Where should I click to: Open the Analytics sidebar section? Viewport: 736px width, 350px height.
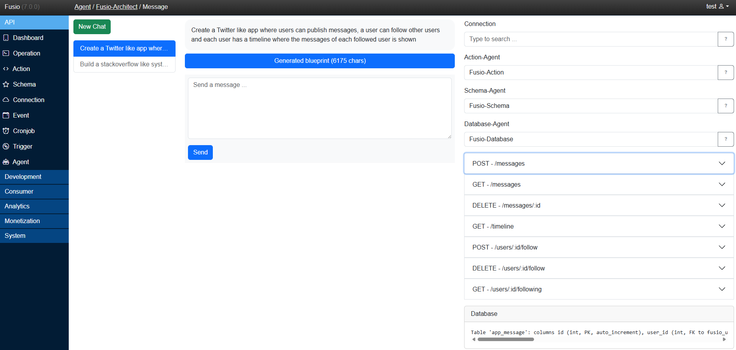click(x=34, y=206)
